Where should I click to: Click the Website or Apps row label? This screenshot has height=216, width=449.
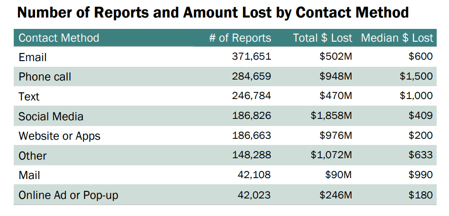click(x=60, y=136)
